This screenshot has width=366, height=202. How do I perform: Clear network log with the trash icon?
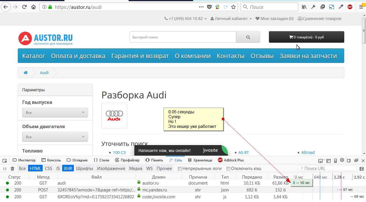pyautogui.click(x=13, y=169)
